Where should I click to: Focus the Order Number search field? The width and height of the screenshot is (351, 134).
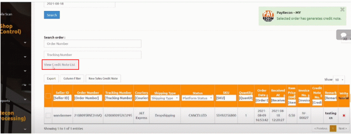pyautogui.click(x=93, y=44)
